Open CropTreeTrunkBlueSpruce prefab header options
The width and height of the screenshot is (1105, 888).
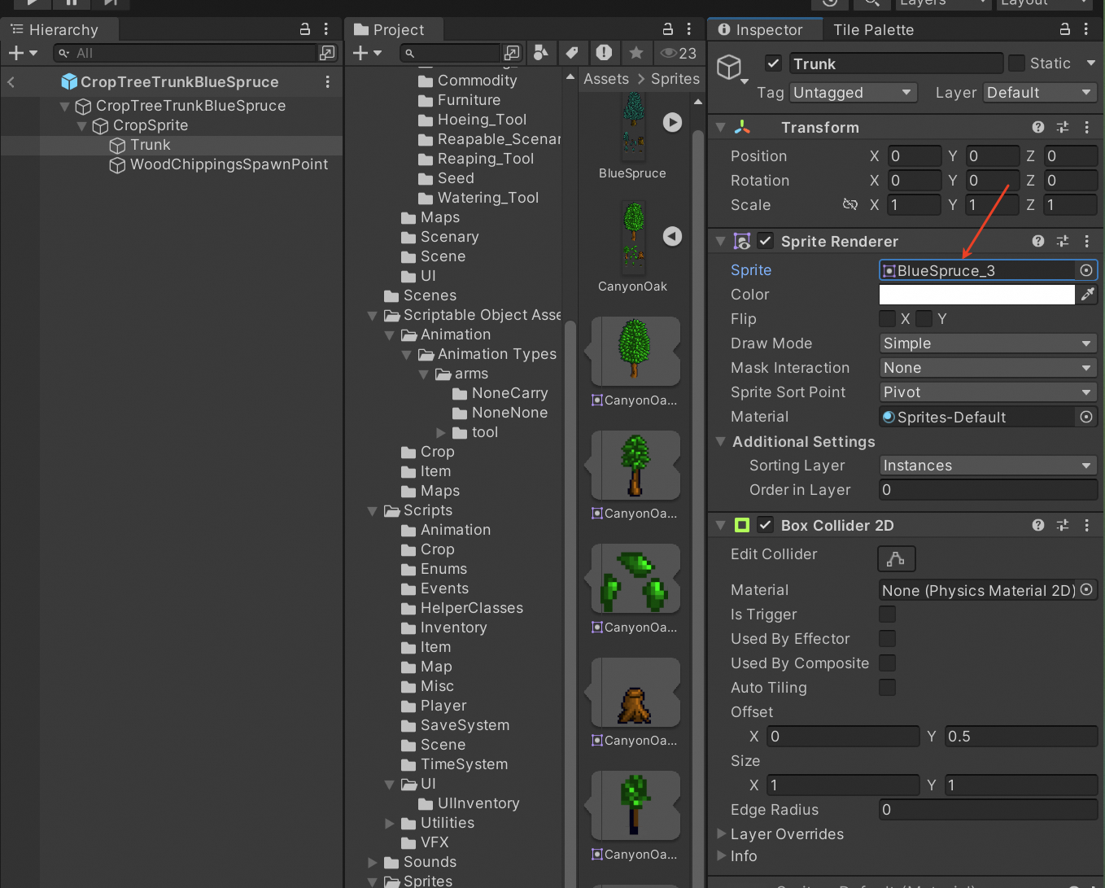coord(328,82)
